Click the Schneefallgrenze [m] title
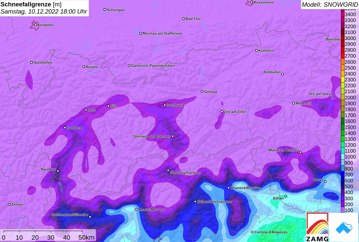Image resolution: width=359 pixels, height=242 pixels. point(31,4)
